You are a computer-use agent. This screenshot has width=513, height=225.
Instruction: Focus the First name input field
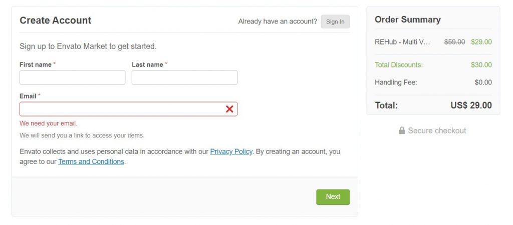coord(72,77)
